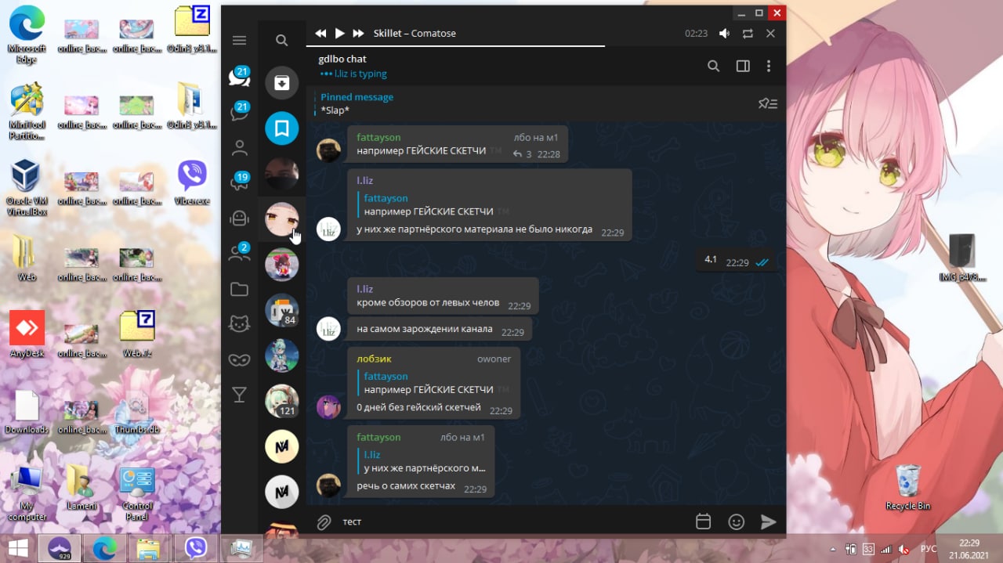
Task: Select the sent 4.1 message bubble
Action: coord(737,262)
